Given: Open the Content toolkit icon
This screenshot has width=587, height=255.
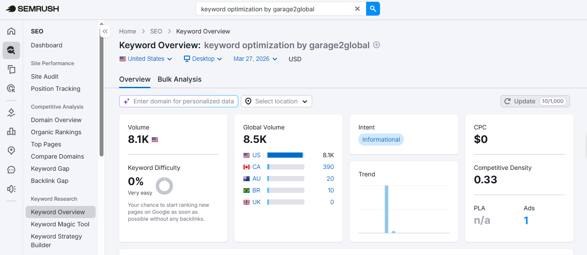Looking at the screenshot, I should tap(11, 69).
